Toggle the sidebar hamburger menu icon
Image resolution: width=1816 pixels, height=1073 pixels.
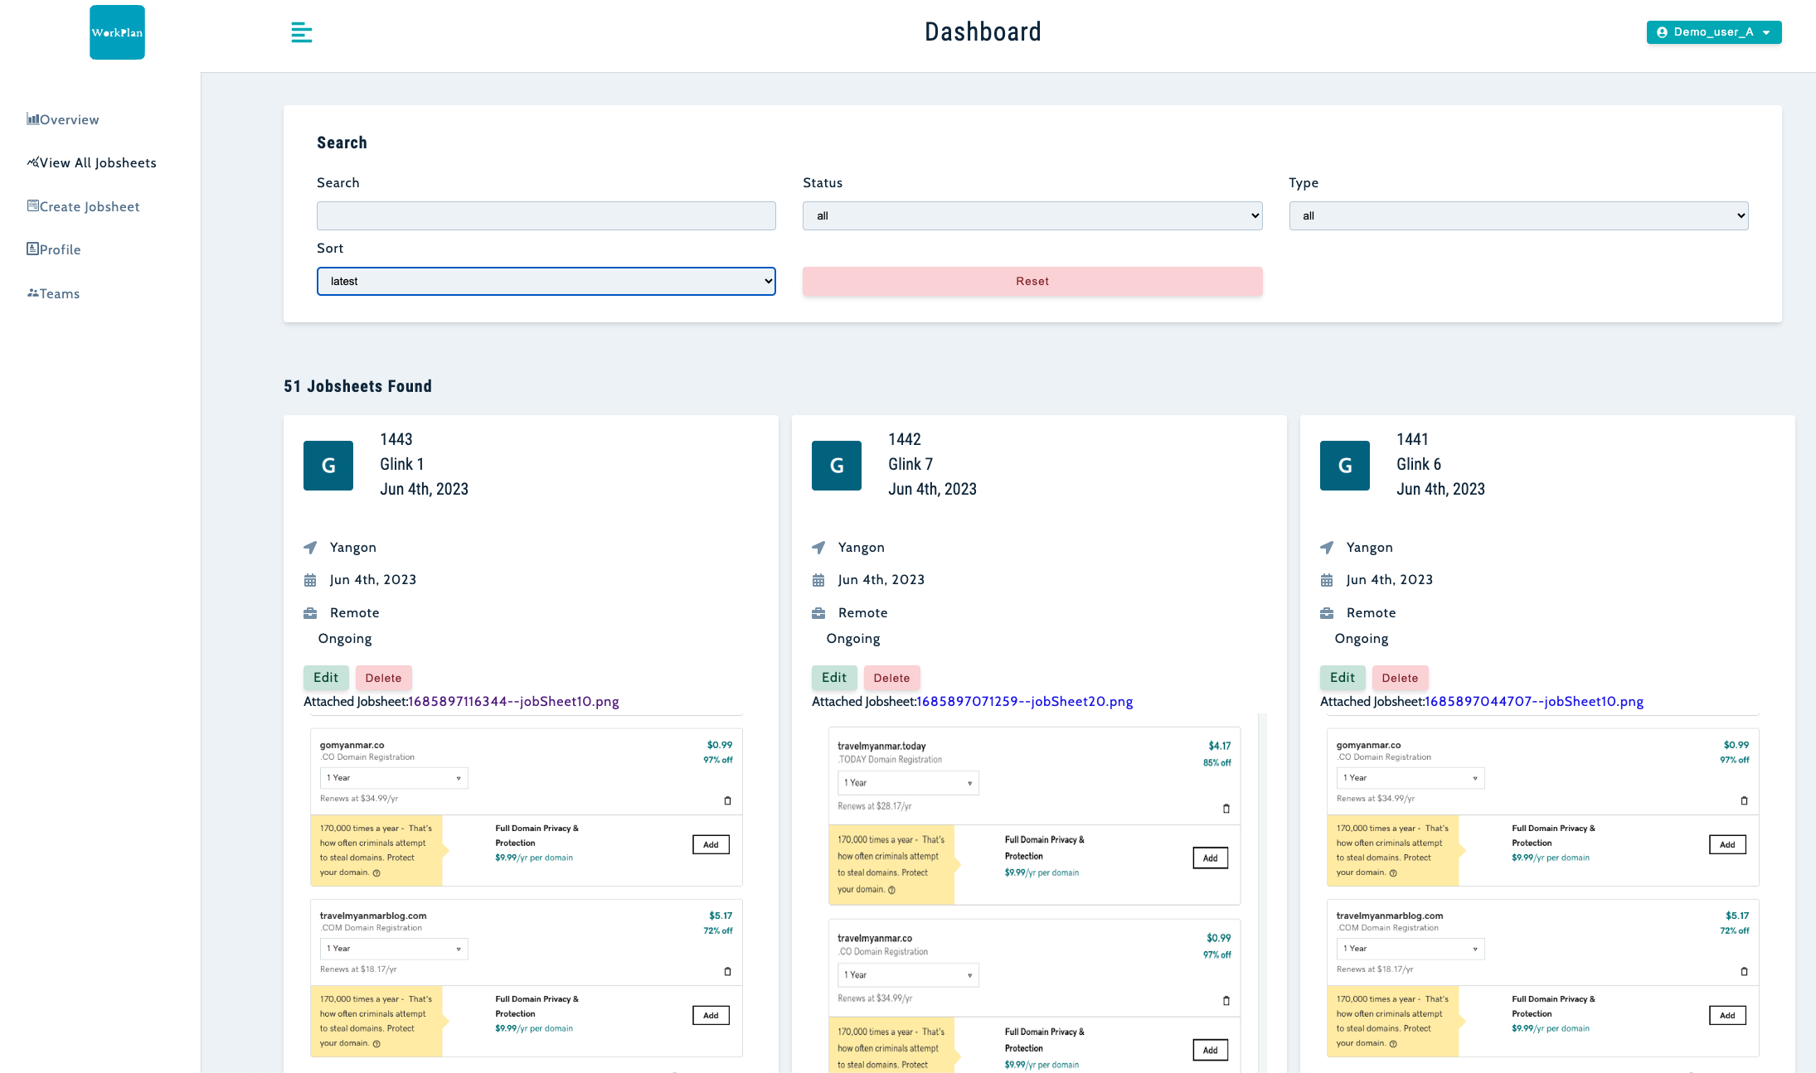pyautogui.click(x=302, y=32)
